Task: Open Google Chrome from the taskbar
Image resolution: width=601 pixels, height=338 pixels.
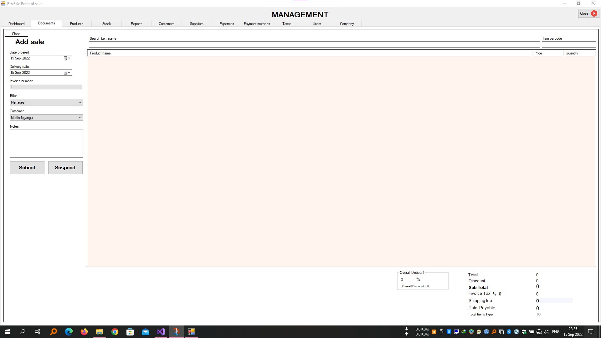Action: pyautogui.click(x=115, y=332)
